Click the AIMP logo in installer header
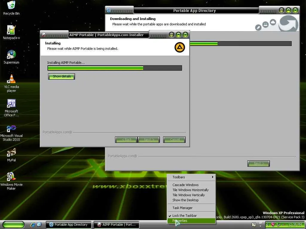This screenshot has height=229, width=306. pos(180,47)
